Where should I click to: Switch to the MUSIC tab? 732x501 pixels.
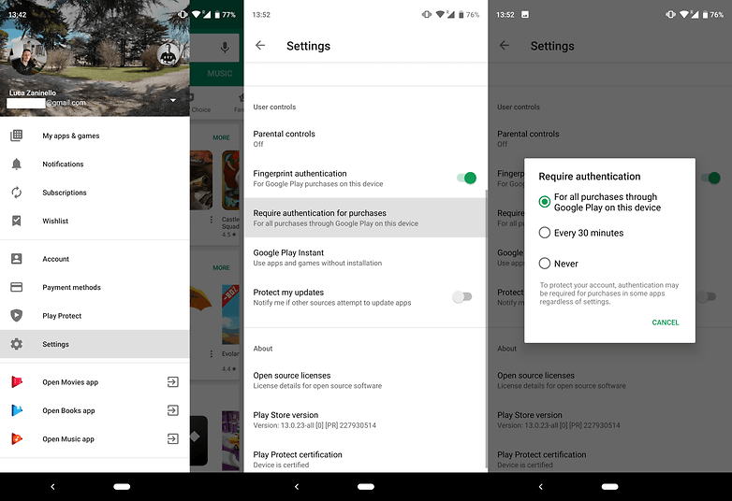(x=219, y=74)
